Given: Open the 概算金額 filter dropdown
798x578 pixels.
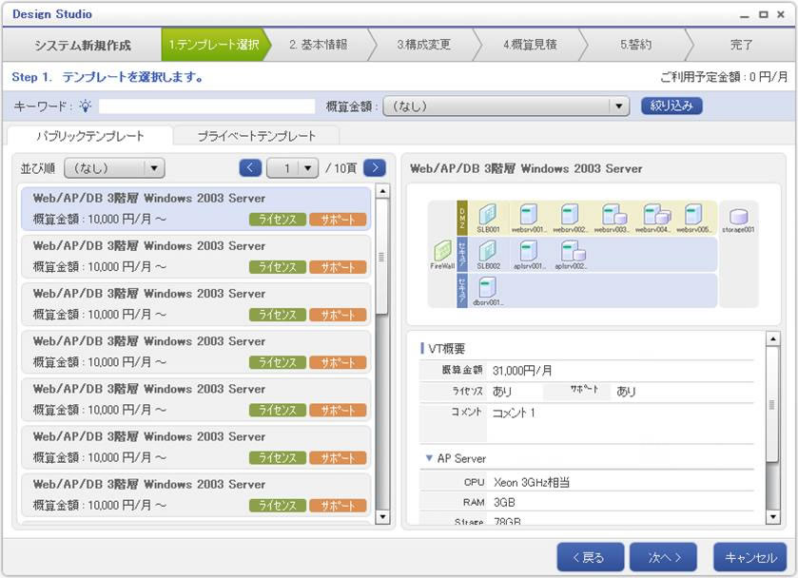Looking at the screenshot, I should tap(506, 106).
